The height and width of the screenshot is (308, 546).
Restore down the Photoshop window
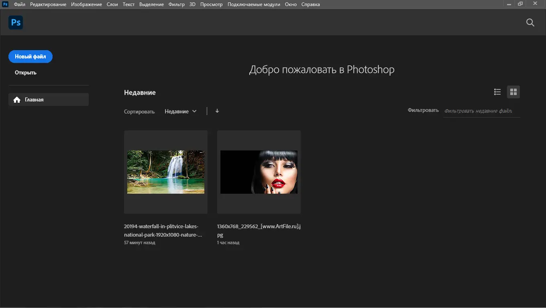pyautogui.click(x=520, y=4)
